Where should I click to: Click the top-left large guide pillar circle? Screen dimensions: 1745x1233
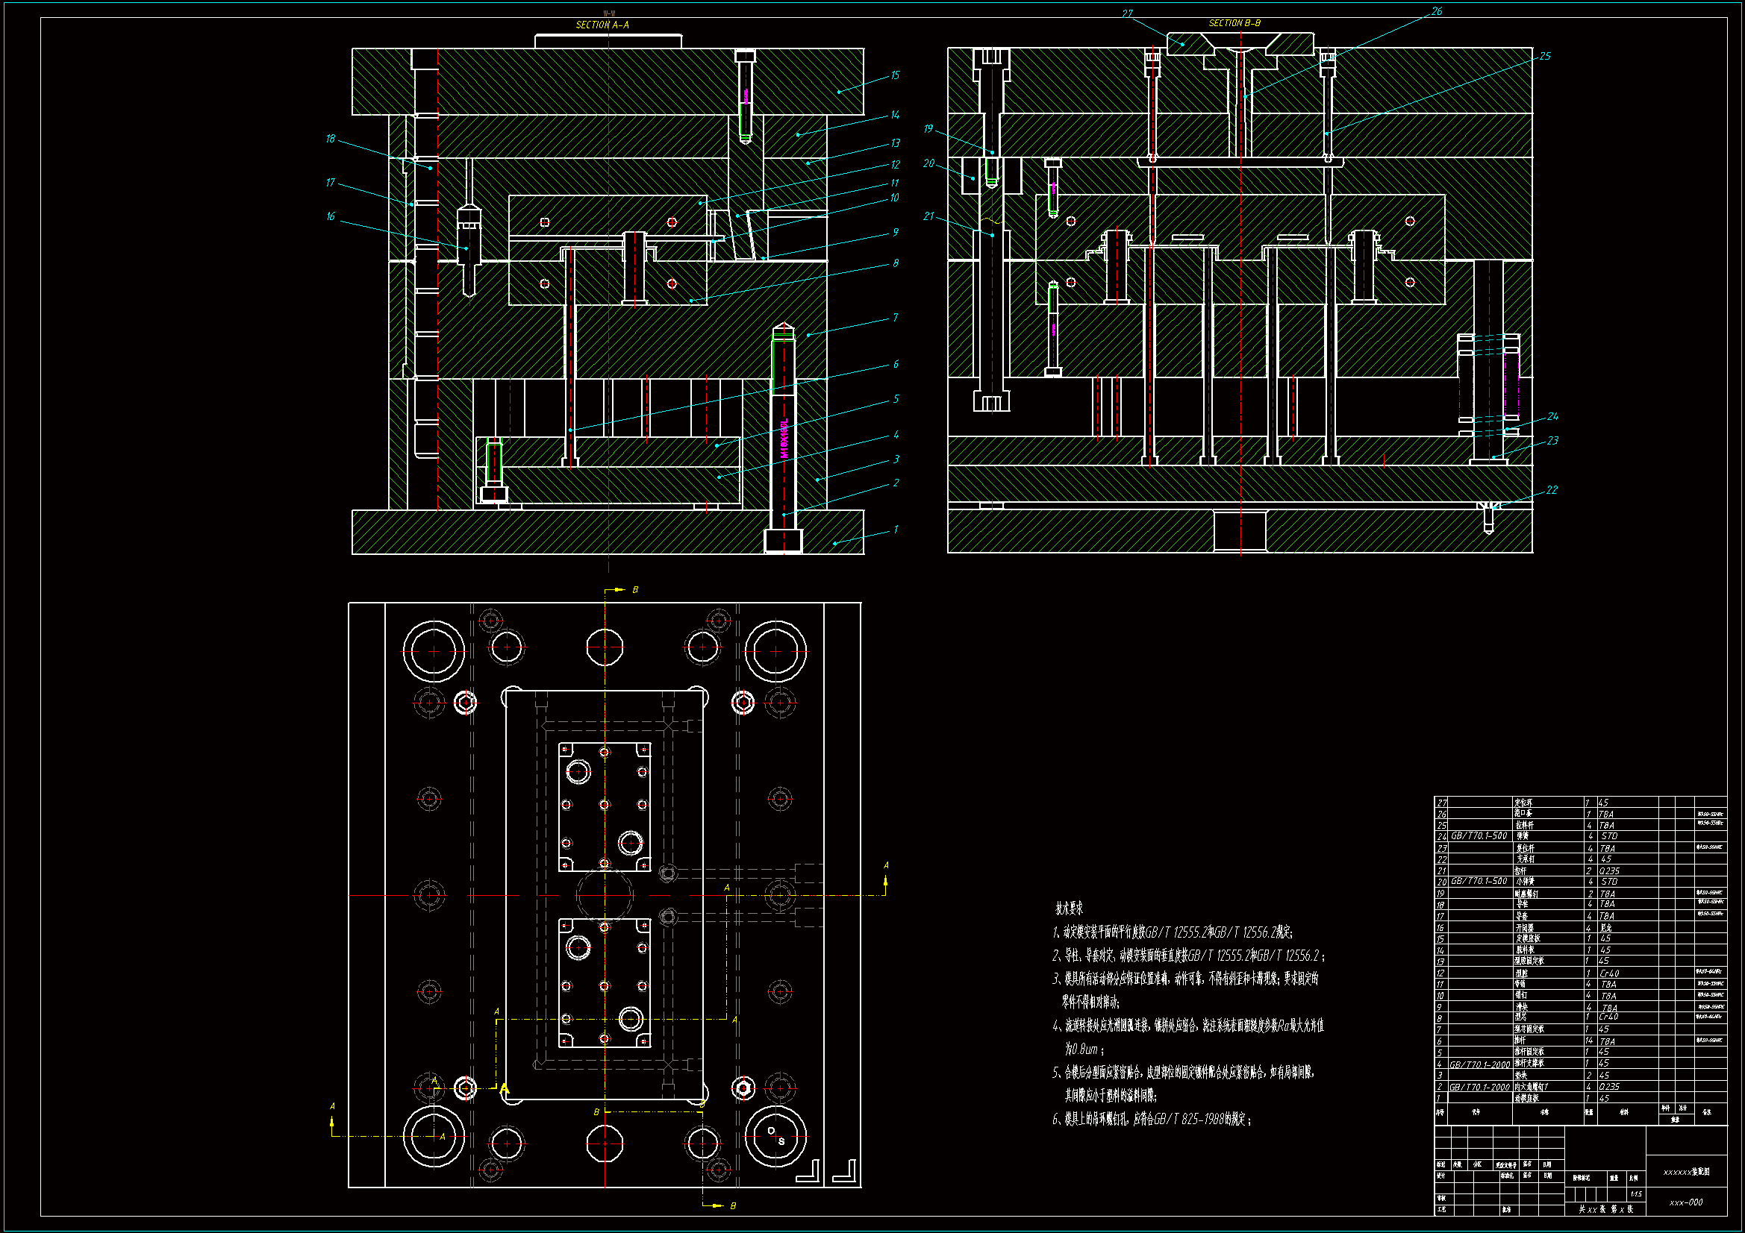click(434, 651)
